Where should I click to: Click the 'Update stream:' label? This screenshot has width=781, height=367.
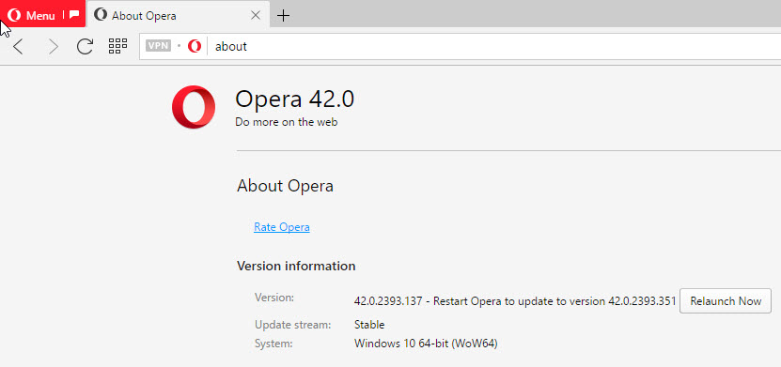coord(292,325)
